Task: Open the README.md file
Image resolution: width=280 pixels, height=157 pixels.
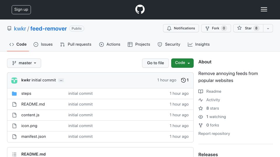Action: 33,104
